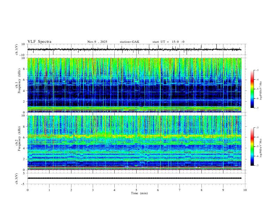
Task: Click the ch.1 'Frequency (kHz)' axis label
Action: pos(20,81)
